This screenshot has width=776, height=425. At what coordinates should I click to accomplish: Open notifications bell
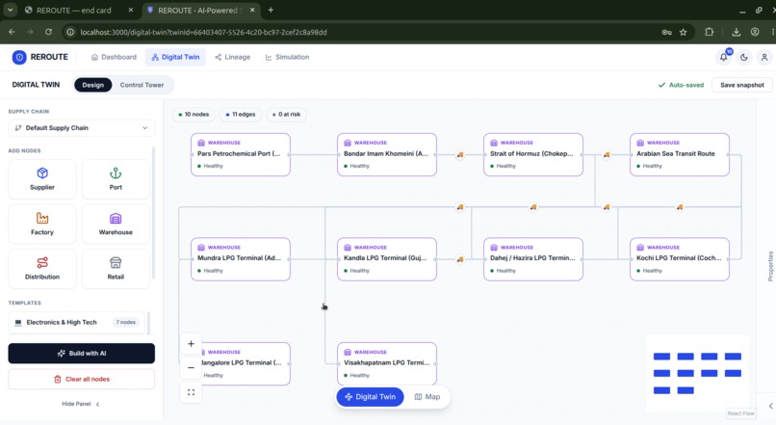pyautogui.click(x=724, y=58)
